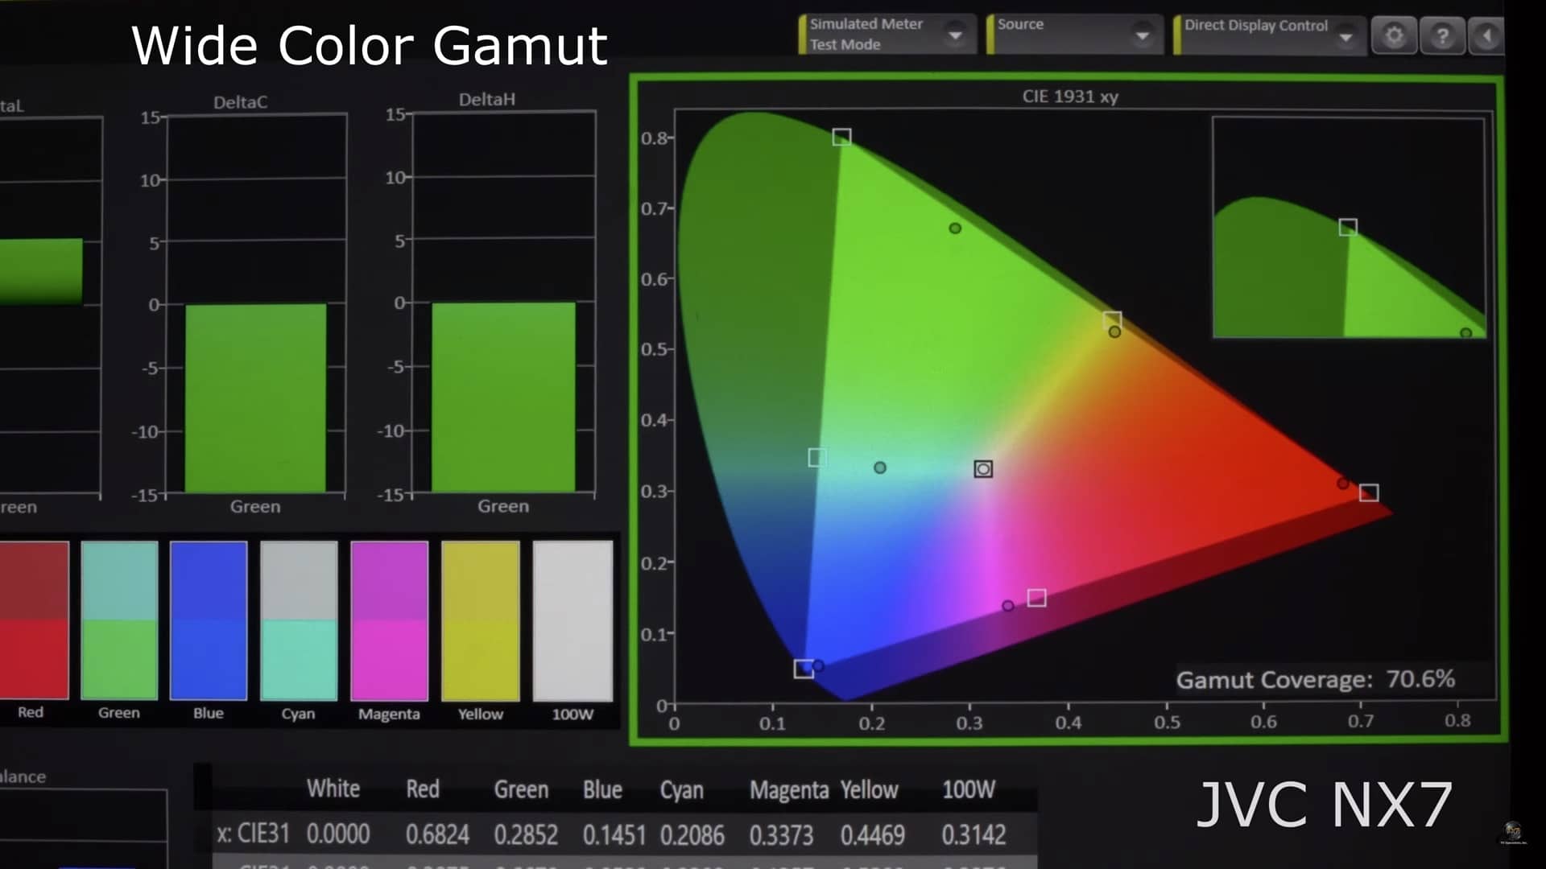Click the Blue column header in table
Viewport: 1546px width, 869px height.
602,790
